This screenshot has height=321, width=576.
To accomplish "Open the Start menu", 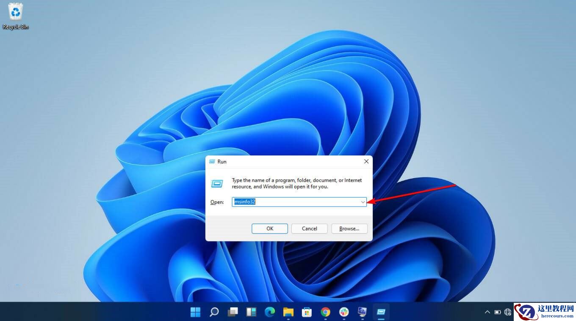I will tap(195, 312).
